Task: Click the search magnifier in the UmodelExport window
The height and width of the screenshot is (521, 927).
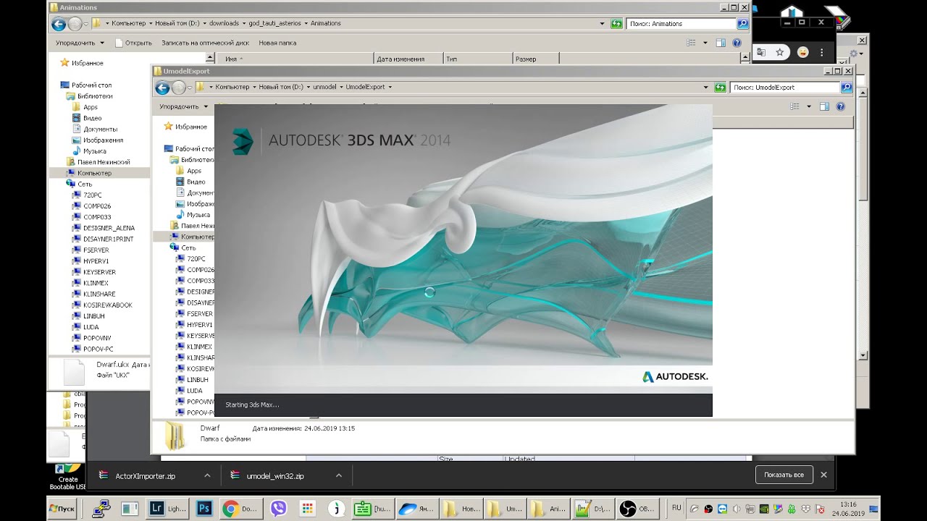Action: click(x=846, y=88)
